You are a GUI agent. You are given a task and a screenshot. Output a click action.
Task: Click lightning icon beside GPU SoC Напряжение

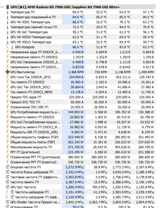tap(8, 62)
